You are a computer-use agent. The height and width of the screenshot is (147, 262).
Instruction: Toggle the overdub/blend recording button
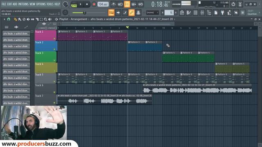click(134, 4)
